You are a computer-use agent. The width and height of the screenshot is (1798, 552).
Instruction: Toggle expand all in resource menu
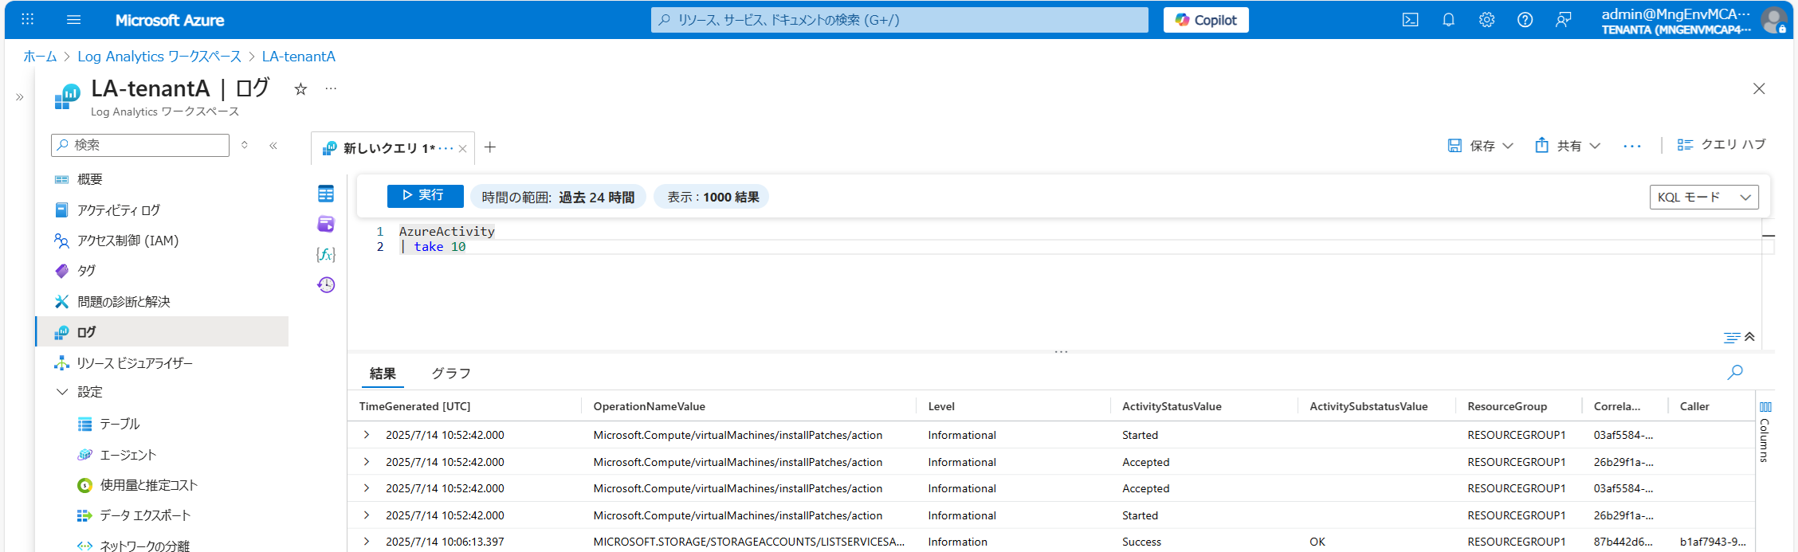[x=245, y=145]
